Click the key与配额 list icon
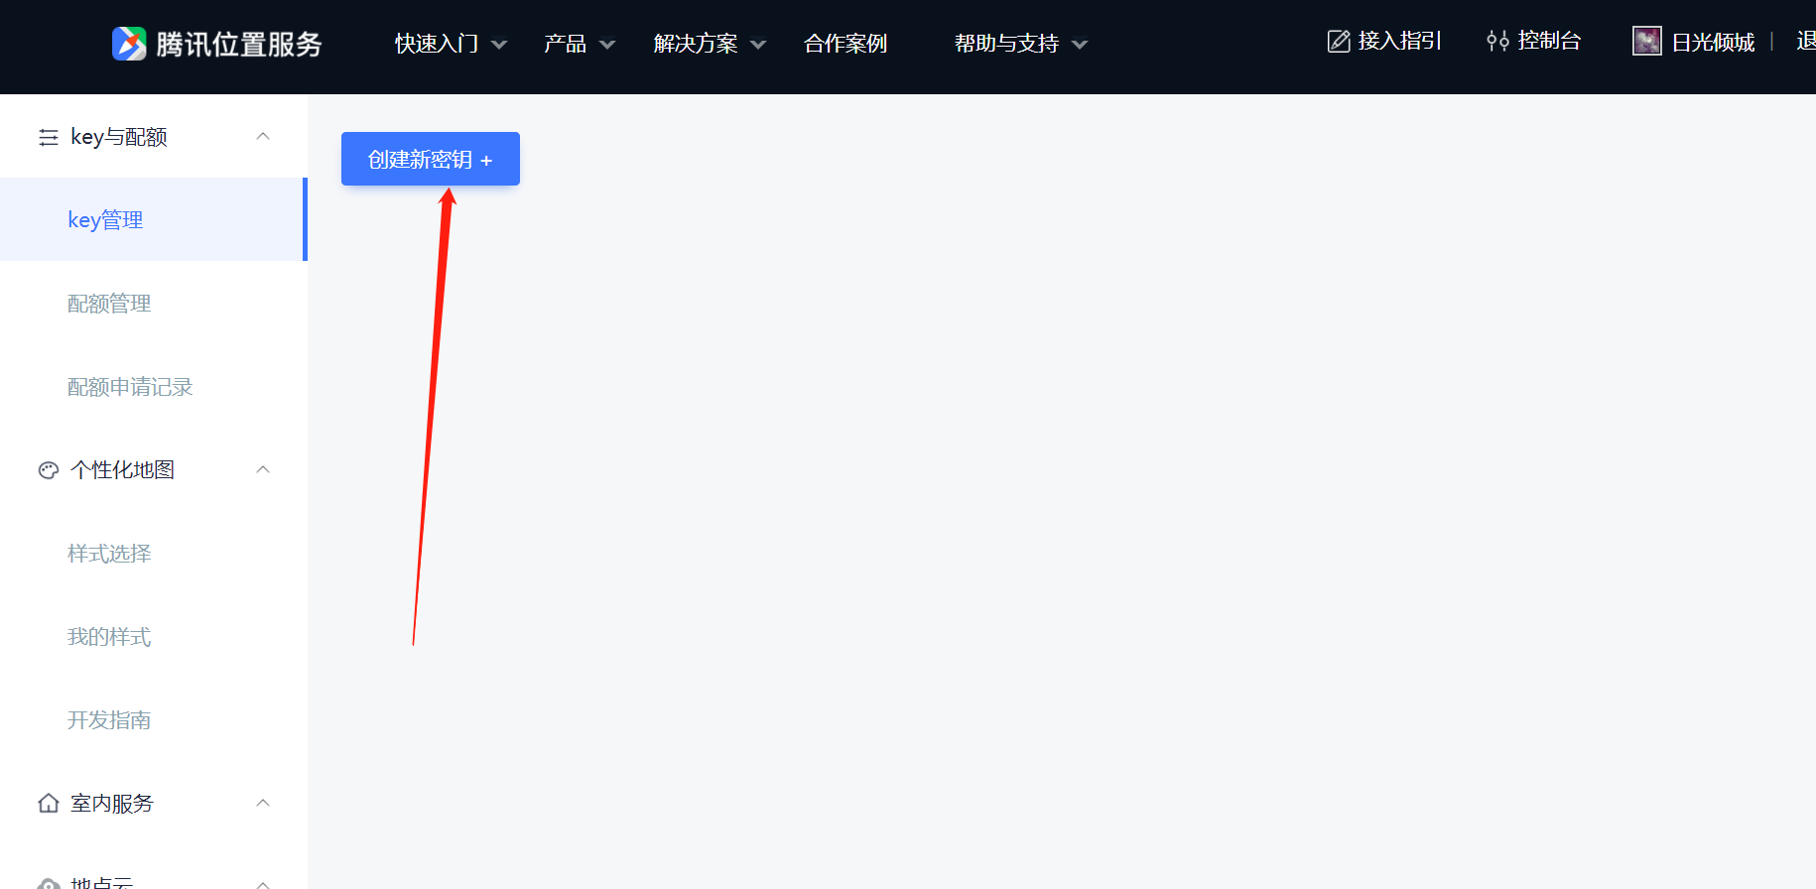The image size is (1816, 889). (49, 137)
